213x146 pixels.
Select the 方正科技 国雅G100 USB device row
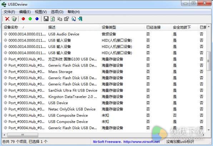[x=104, y=59]
